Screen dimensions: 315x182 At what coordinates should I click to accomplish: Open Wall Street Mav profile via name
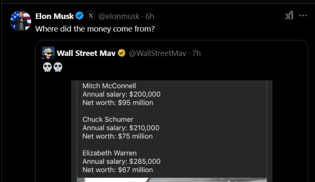pyautogui.click(x=86, y=53)
